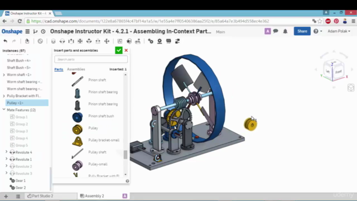Open the Insert parts toolbar icon

pos(27,41)
